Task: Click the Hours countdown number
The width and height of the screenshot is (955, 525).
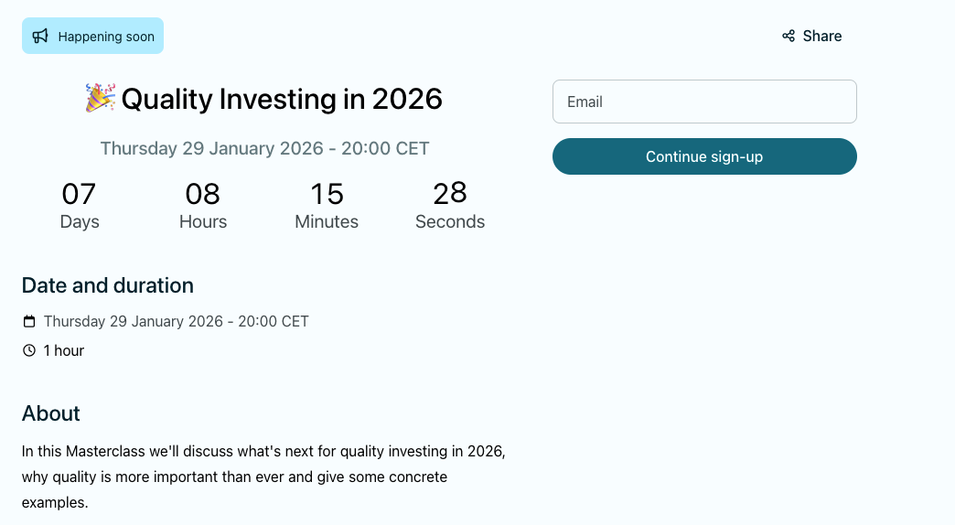Action: [203, 194]
